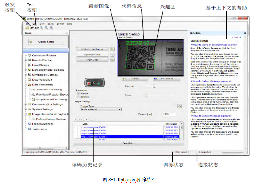This screenshot has width=257, height=188.
Task: Open the Edit menu
Action: click(34, 24)
